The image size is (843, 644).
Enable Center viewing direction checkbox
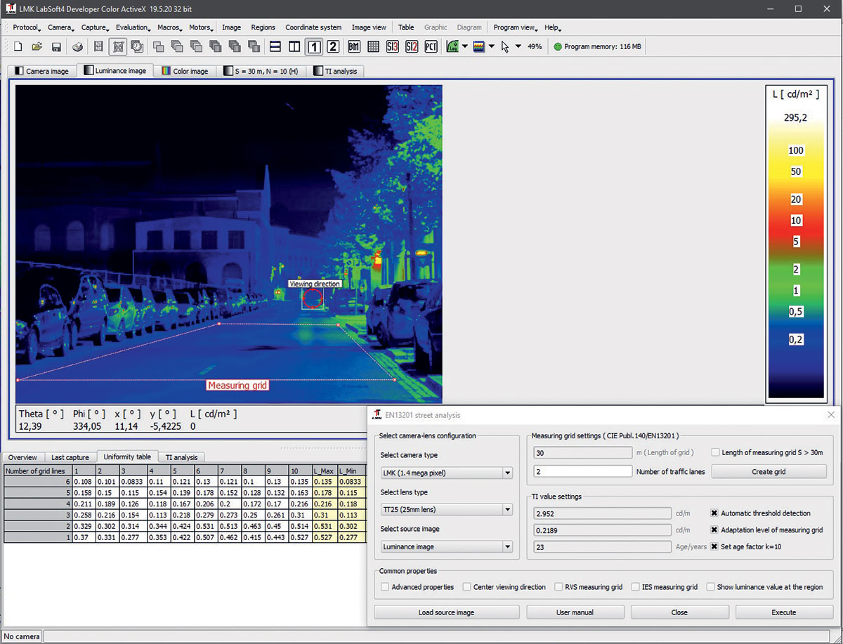point(467,587)
